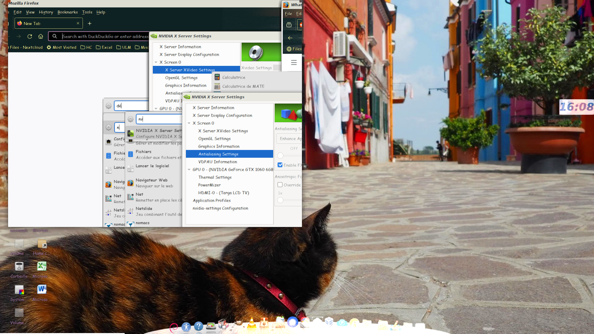Image resolution: width=594 pixels, height=334 pixels.
Task: Select Thermal Settings tree item
Action: click(215, 177)
